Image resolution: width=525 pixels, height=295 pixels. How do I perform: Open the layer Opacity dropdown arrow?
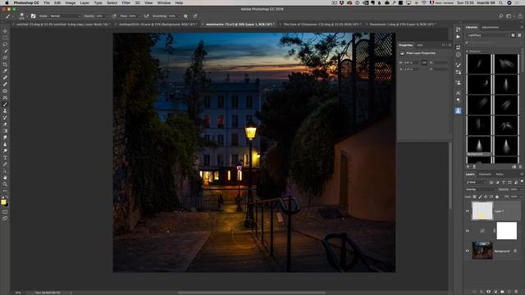(521, 189)
